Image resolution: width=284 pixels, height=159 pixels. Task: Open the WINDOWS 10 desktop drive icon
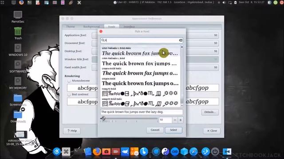18,50
